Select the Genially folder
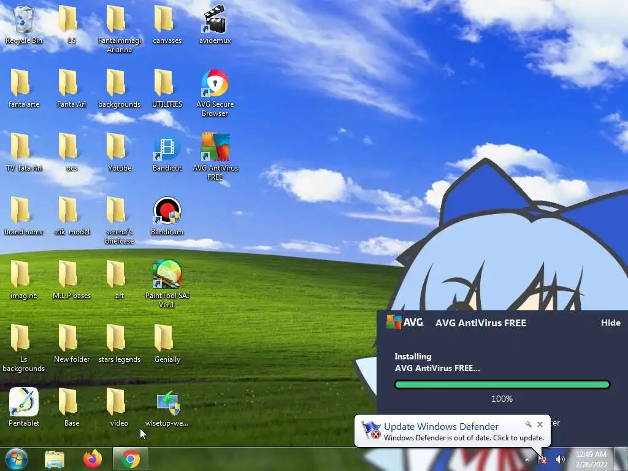Image resolution: width=628 pixels, height=471 pixels. pyautogui.click(x=167, y=343)
